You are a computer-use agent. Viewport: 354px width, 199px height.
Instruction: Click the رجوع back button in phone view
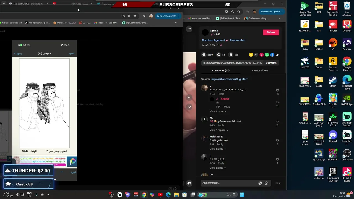[x=18, y=53]
